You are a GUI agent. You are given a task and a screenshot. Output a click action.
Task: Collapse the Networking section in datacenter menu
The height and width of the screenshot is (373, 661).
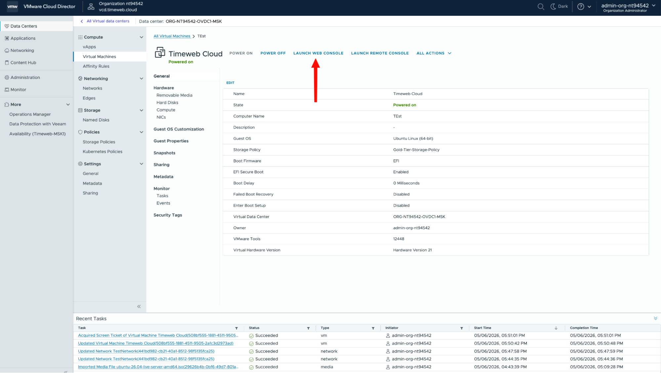coord(142,79)
